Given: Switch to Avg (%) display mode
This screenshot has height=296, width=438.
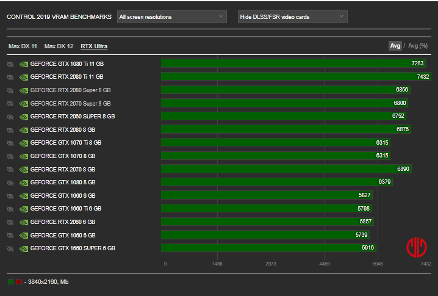Looking at the screenshot, I should [418, 46].
